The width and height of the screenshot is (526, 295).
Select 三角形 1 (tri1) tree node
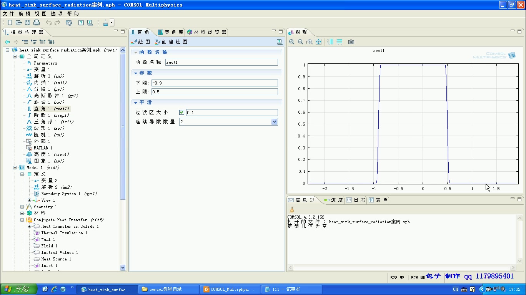point(50,122)
